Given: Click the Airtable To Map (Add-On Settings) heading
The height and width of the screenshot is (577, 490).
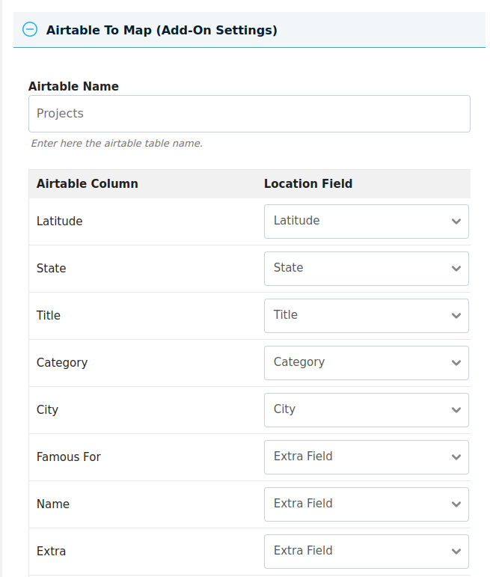Looking at the screenshot, I should tap(162, 30).
